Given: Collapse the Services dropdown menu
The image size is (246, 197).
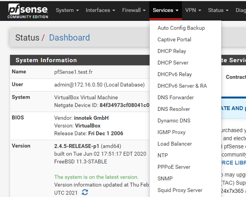Looking at the screenshot, I should [165, 10].
